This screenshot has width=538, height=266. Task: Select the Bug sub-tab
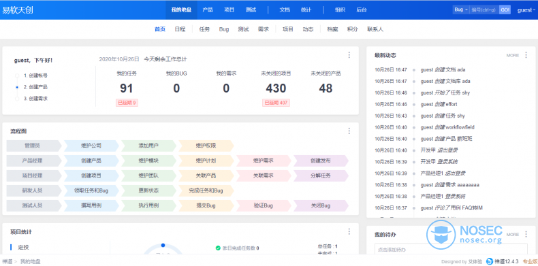223,29
